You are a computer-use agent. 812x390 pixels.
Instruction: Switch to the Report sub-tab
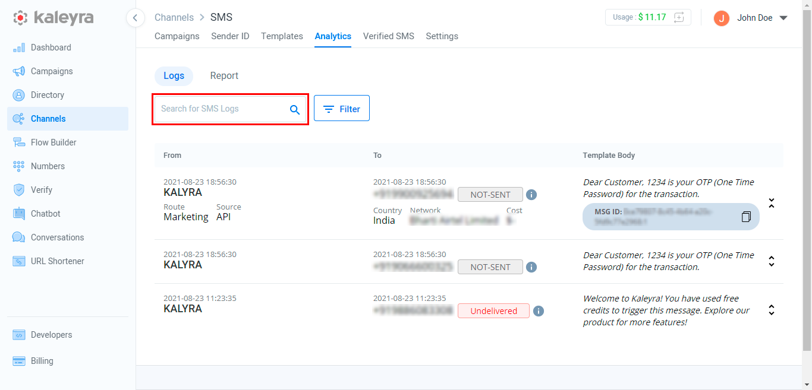coord(224,76)
